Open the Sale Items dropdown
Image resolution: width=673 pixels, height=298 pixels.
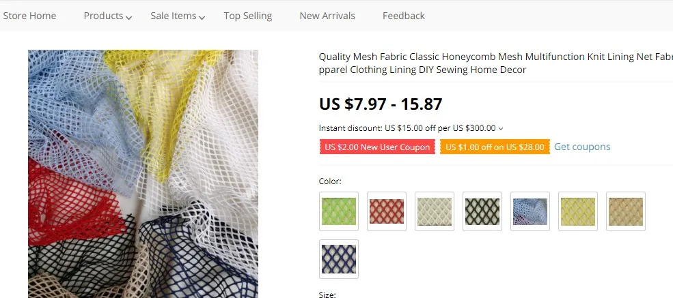(x=178, y=16)
